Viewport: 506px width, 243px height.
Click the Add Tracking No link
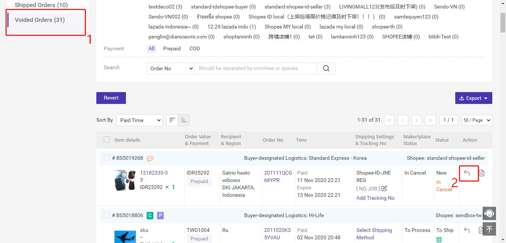click(x=375, y=198)
